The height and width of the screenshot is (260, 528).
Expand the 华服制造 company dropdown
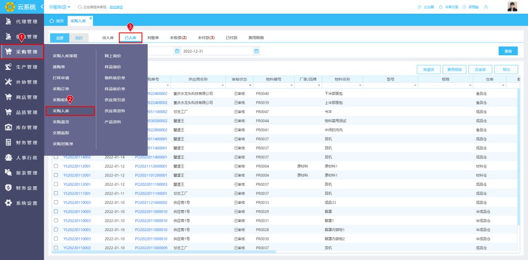pos(60,7)
